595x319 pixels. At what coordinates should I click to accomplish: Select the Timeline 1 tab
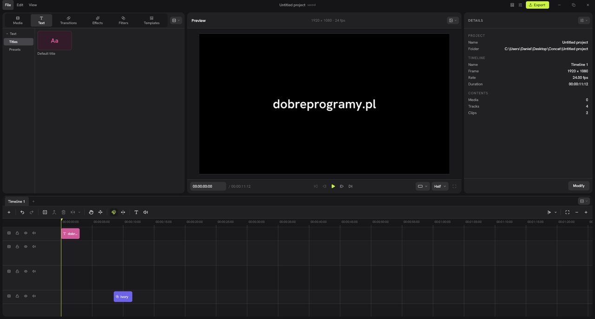coord(16,201)
